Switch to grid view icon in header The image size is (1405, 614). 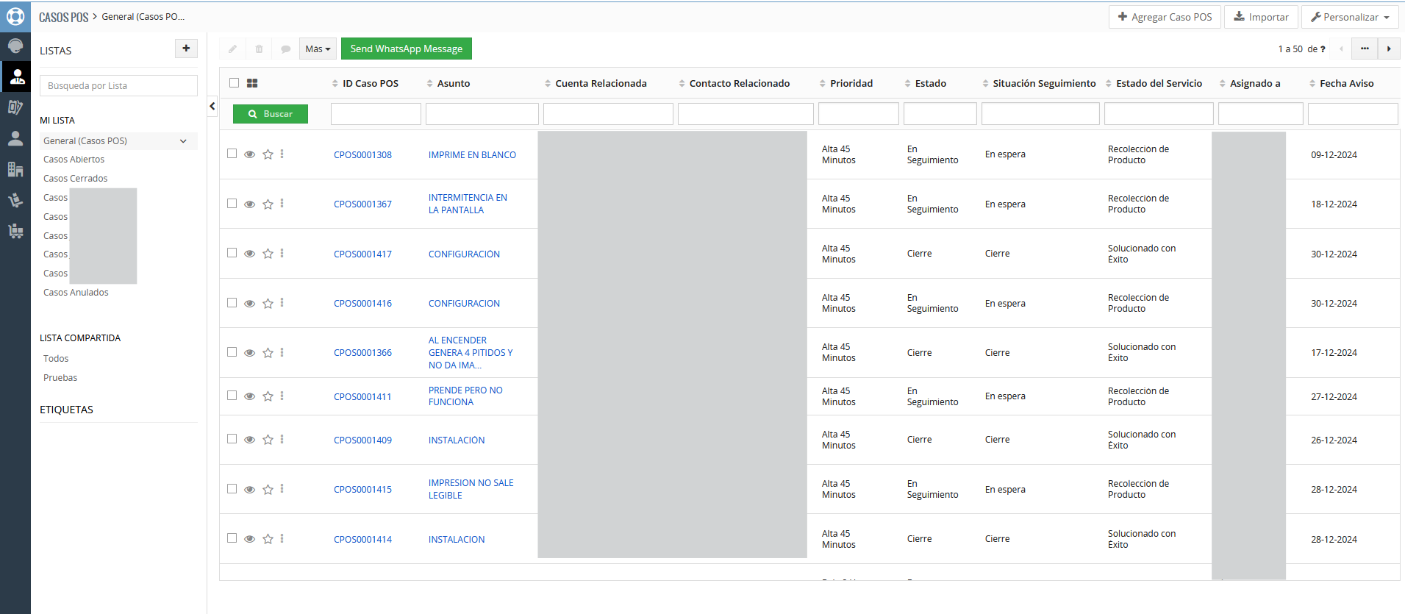pyautogui.click(x=252, y=83)
